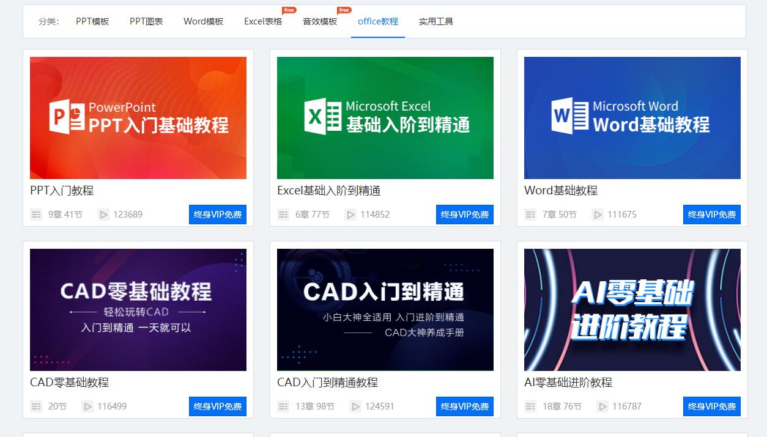
Task: Click 终身VIP免费 on PPT入门教程
Action: (x=217, y=215)
